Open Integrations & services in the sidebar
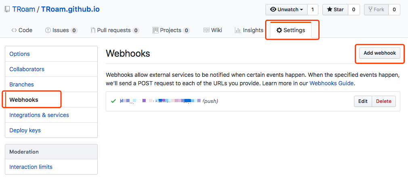 (x=51, y=115)
